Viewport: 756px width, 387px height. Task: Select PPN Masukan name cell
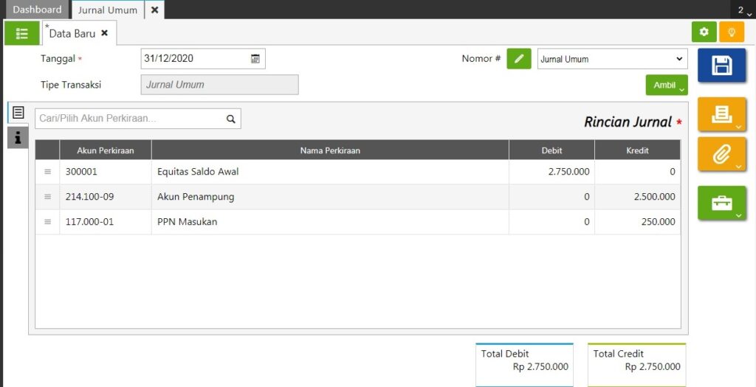(330, 222)
